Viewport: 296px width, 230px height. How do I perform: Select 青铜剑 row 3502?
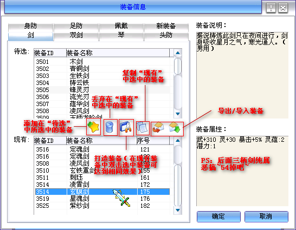click(102, 69)
